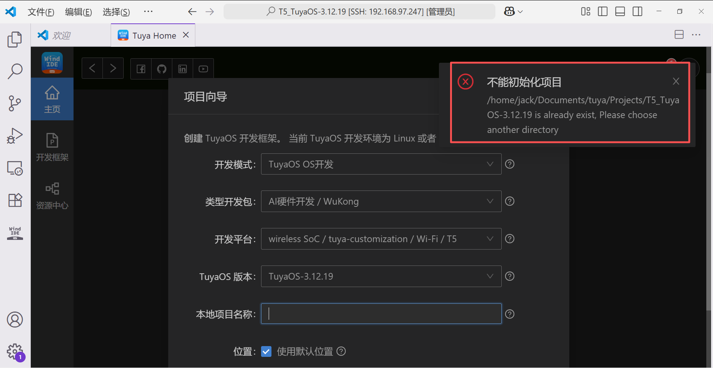The height and width of the screenshot is (368, 713).
Task: Show help for 类型开发包 field
Action: [510, 201]
